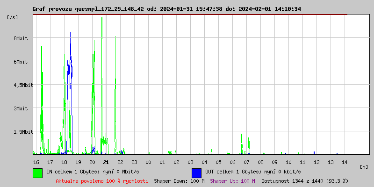This screenshot has width=374, height=187.
Task: Click the 'Shaper Down: 100 M' text
Action: [179, 181]
